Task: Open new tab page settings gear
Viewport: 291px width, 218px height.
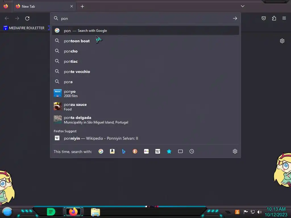Action: coord(282,41)
